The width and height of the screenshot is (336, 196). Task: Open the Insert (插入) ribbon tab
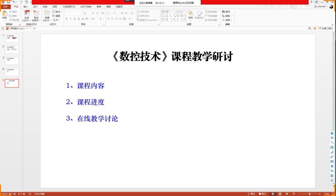pyautogui.click(x=26, y=7)
